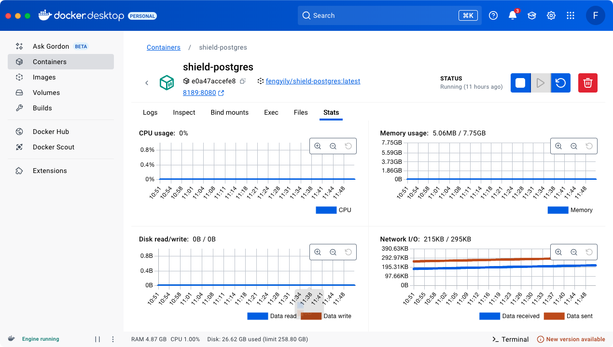The height and width of the screenshot is (347, 613).
Task: Select the Stats tab
Action: (x=331, y=112)
